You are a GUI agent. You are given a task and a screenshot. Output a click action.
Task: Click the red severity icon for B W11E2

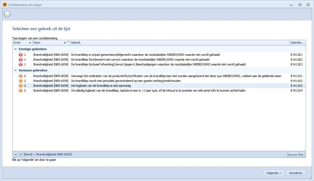click(21, 60)
